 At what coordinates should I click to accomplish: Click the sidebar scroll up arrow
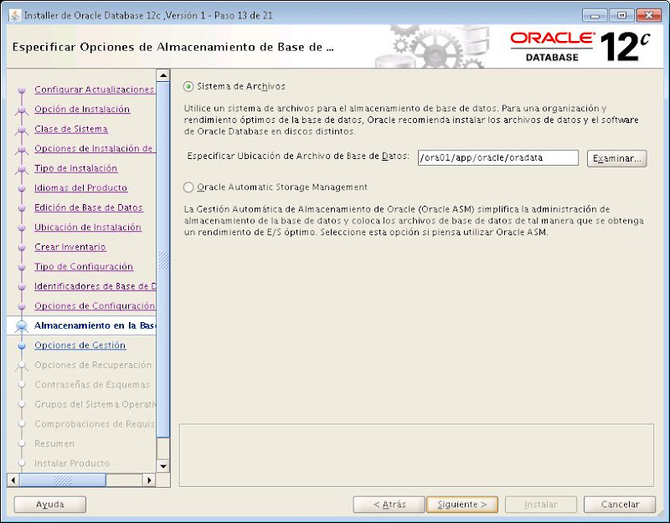tap(163, 75)
